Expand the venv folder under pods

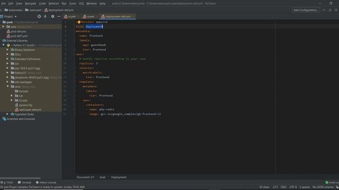pos(3,27)
